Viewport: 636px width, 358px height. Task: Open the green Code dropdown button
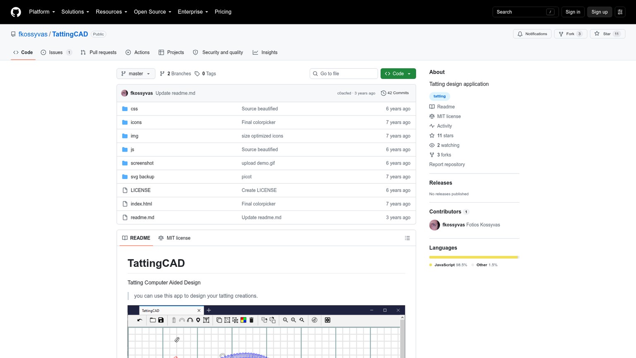[x=398, y=74]
